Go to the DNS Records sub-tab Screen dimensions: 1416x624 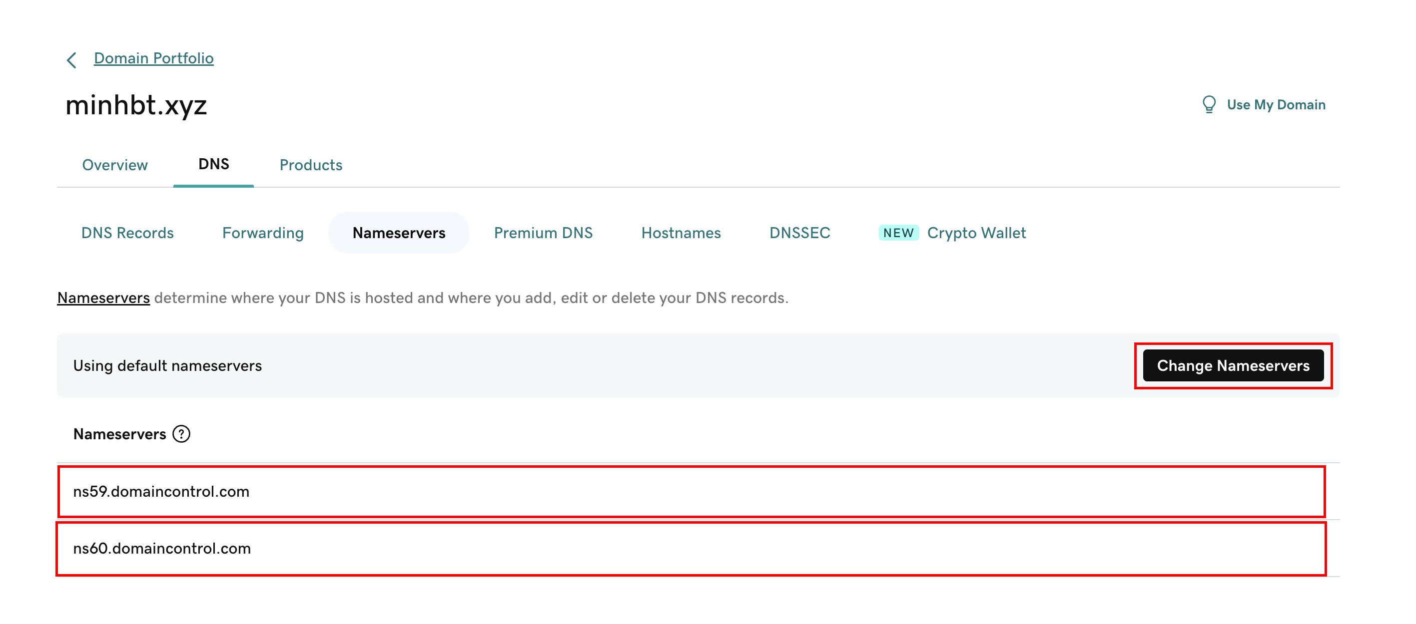click(x=127, y=233)
